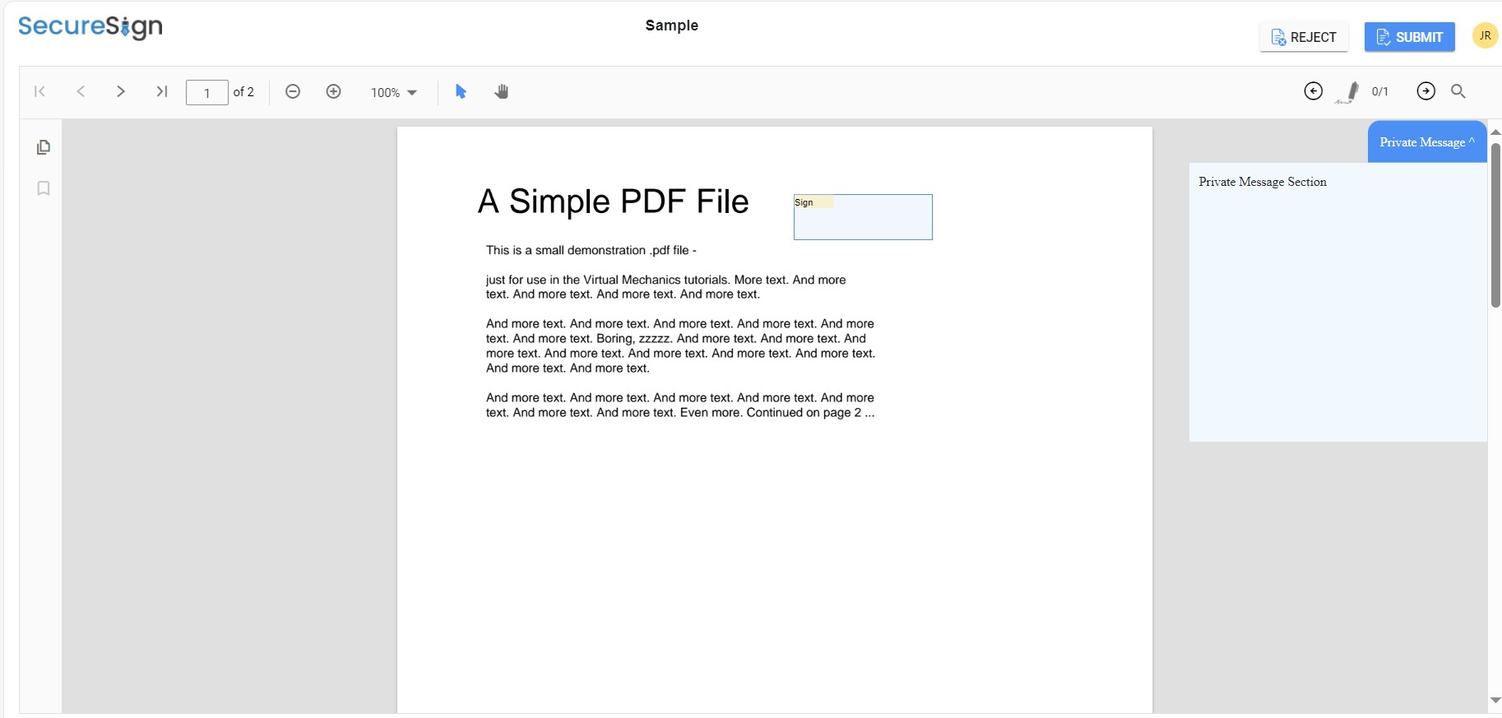This screenshot has width=1502, height=718.
Task: Open the JR user avatar menu
Action: pos(1486,35)
